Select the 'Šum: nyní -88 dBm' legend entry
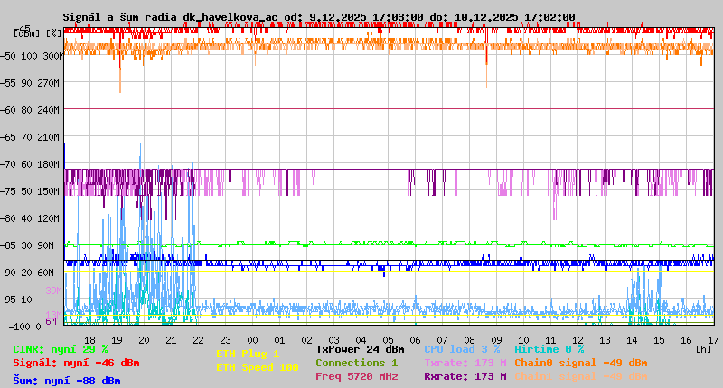Screen dimensions: 723x388 (x=67, y=381)
